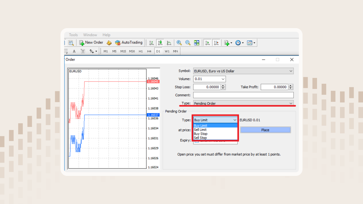This screenshot has width=363, height=204.
Task: Zoom in on the chart
Action: [x=179, y=43]
